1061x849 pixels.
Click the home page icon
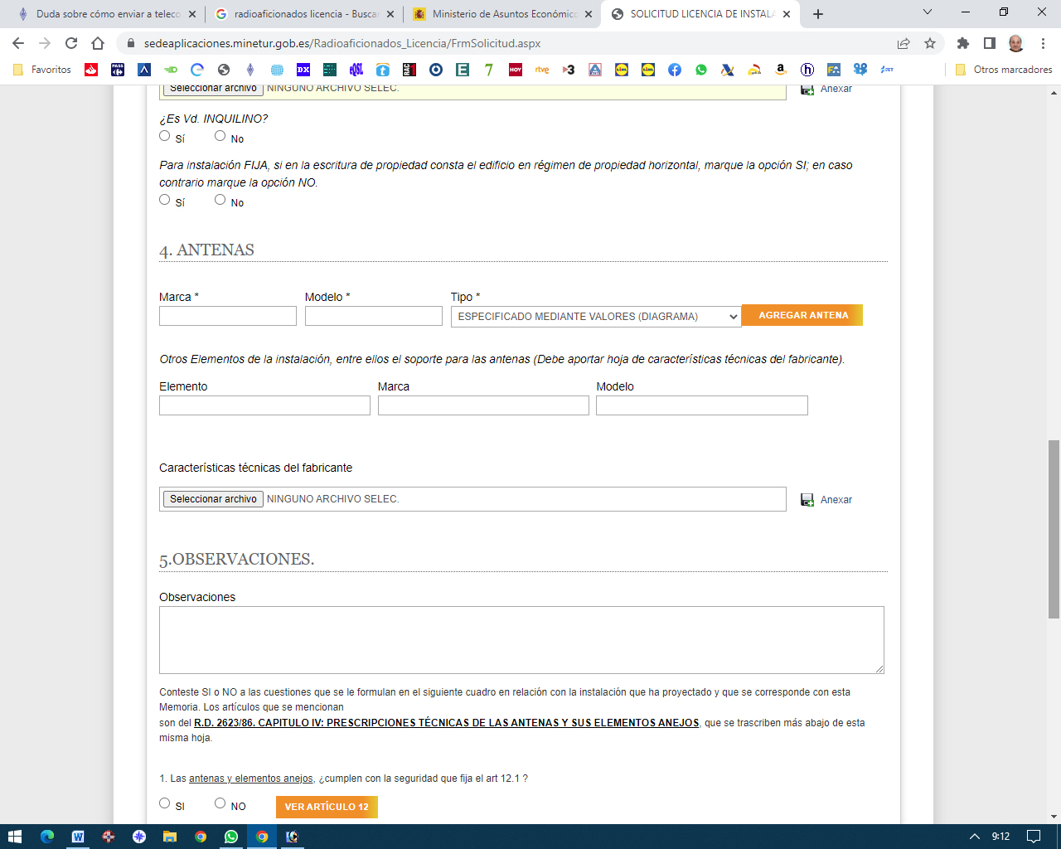98,43
